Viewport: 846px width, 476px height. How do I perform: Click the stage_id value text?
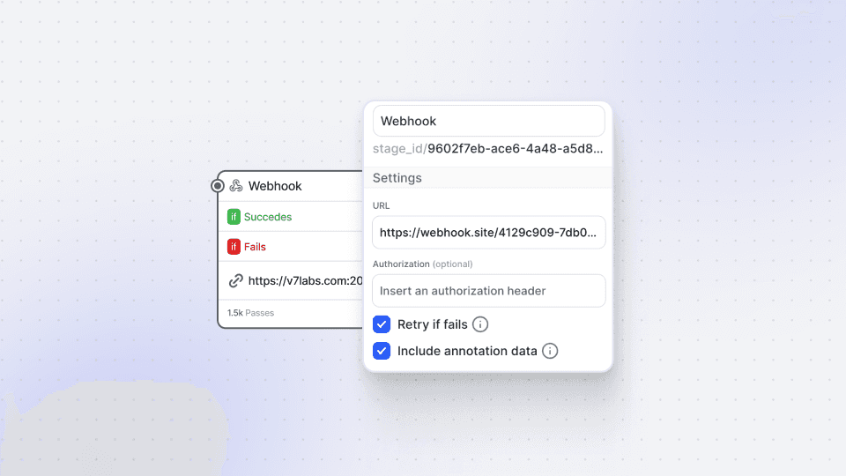pyautogui.click(x=516, y=148)
